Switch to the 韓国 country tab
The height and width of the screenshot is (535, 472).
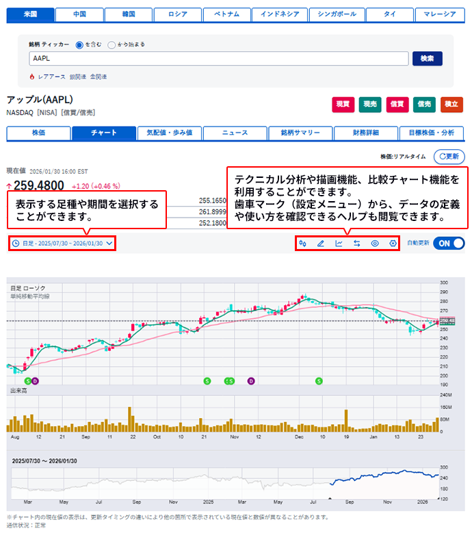pyautogui.click(x=129, y=14)
